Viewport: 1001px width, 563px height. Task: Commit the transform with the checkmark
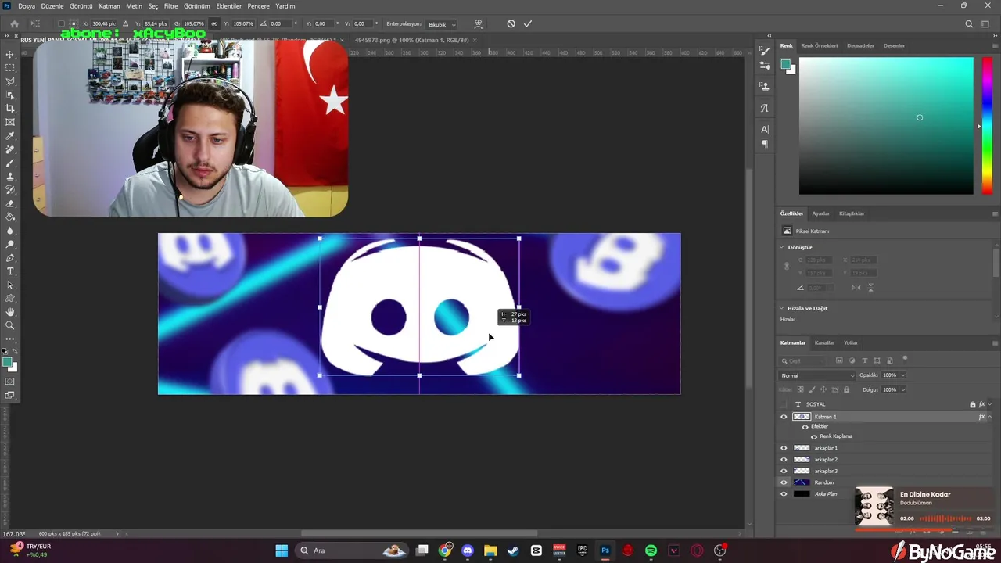528,23
